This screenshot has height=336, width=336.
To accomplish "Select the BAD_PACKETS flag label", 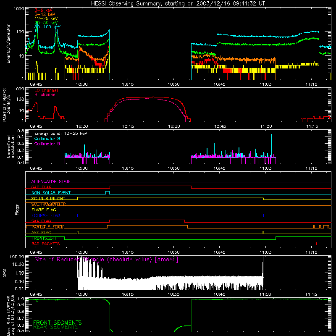I will (x=46, y=244).
